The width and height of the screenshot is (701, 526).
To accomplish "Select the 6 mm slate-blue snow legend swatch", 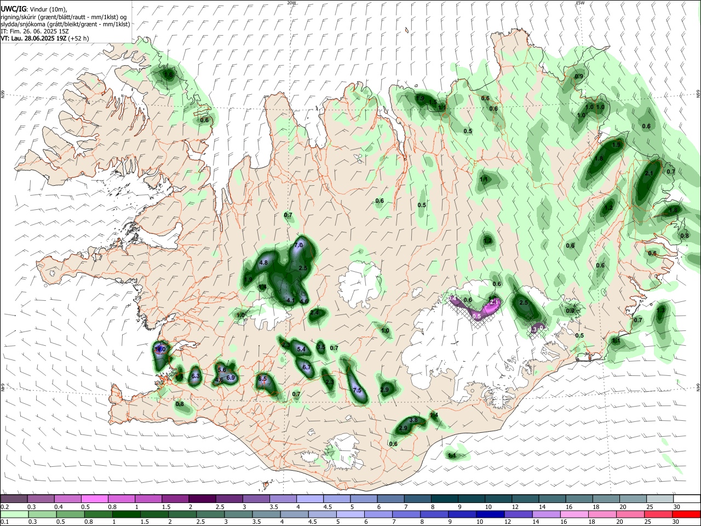I will (x=390, y=499).
